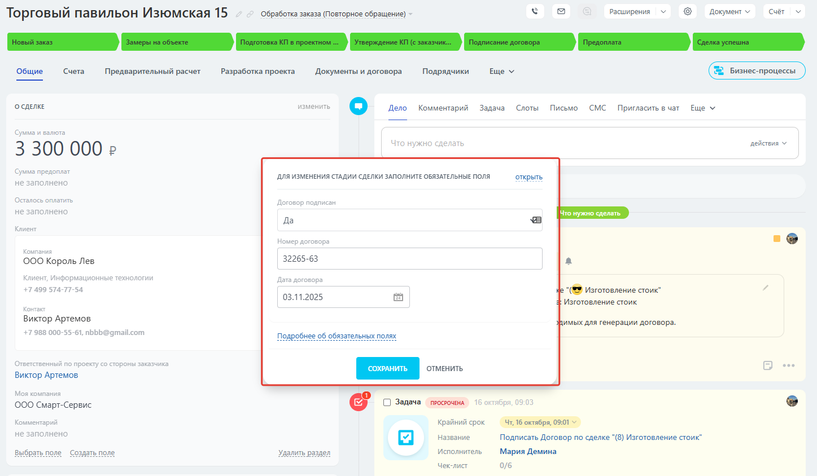
Task: Open Бизнес-процессы button
Action: [x=757, y=70]
